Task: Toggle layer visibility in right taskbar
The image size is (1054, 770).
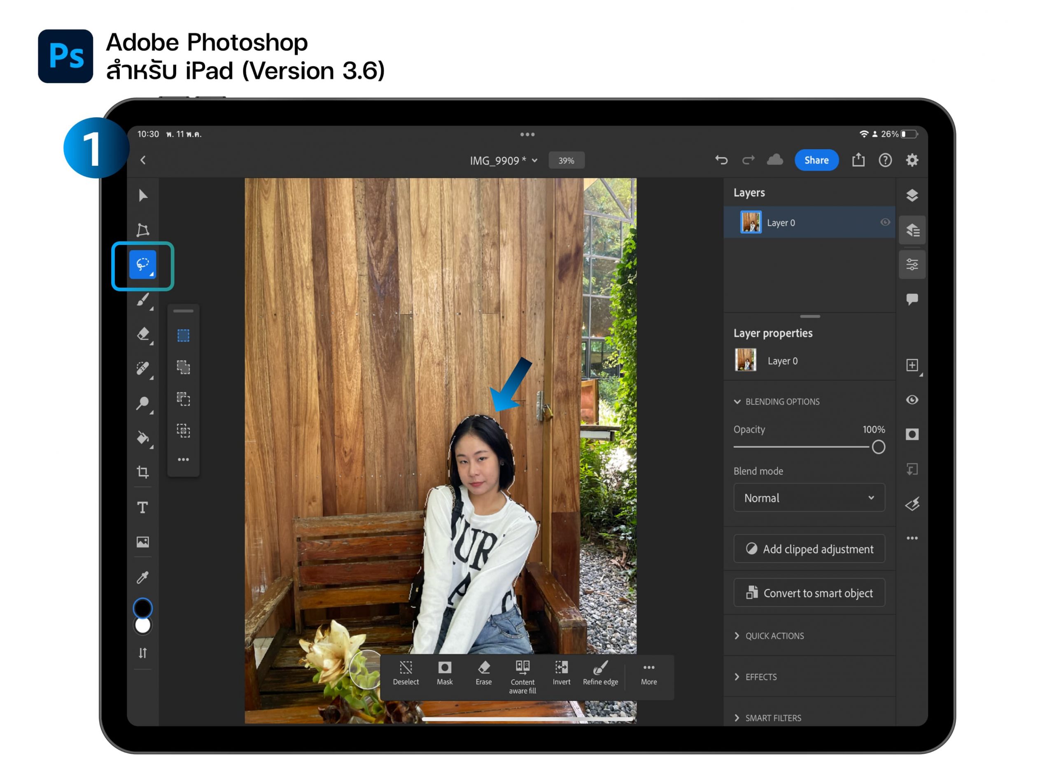Action: tap(912, 400)
